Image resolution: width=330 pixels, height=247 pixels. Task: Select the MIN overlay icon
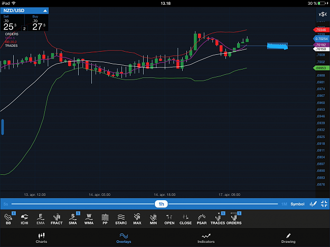[153, 219]
